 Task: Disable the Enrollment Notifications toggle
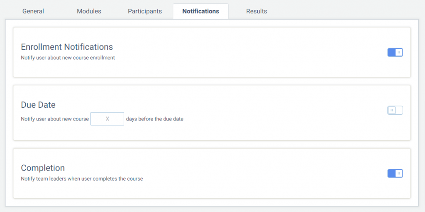[395, 52]
